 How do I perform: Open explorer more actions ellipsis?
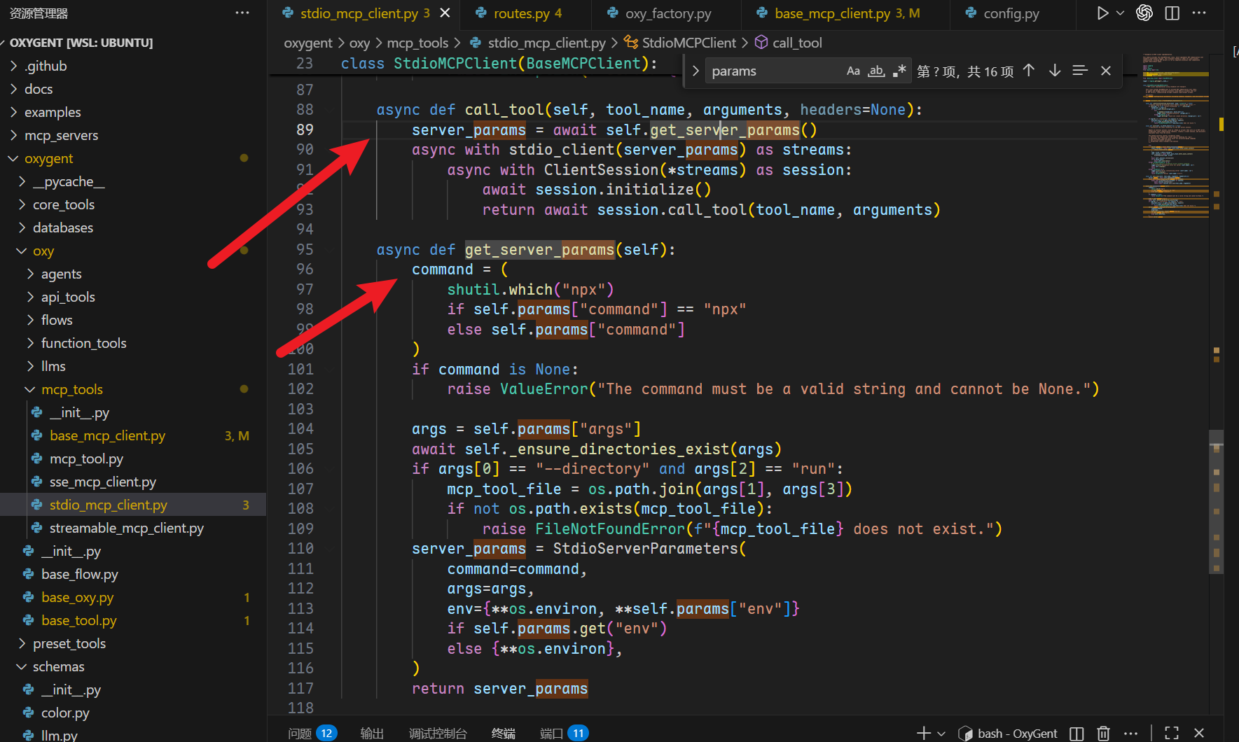coord(242,13)
